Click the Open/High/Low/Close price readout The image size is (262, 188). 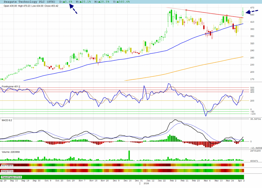tap(31, 6)
